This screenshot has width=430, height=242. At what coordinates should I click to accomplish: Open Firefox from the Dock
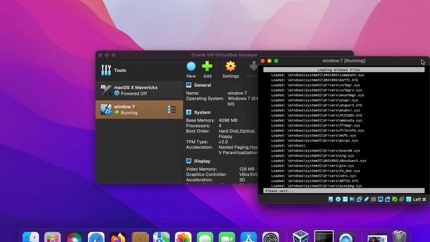(118, 237)
